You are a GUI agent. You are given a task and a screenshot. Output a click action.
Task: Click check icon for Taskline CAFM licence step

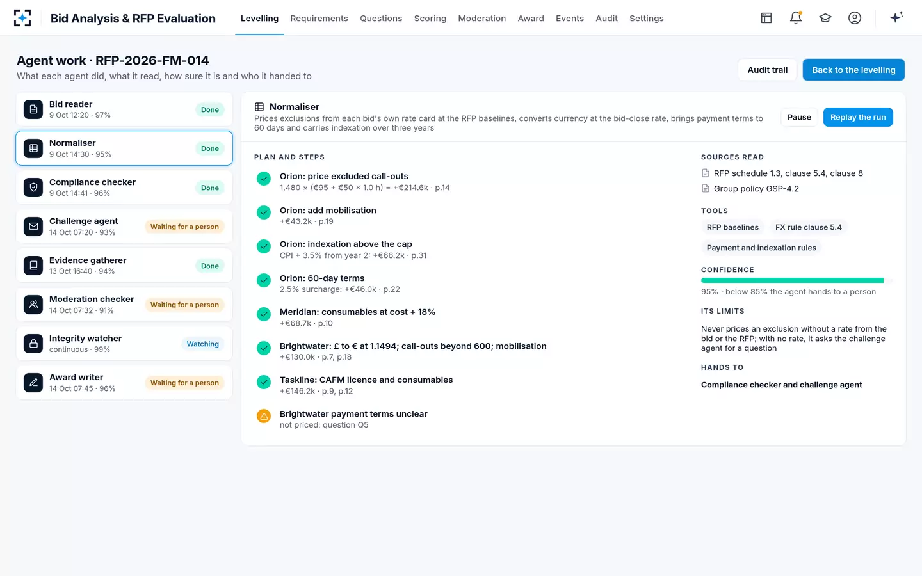tap(264, 382)
